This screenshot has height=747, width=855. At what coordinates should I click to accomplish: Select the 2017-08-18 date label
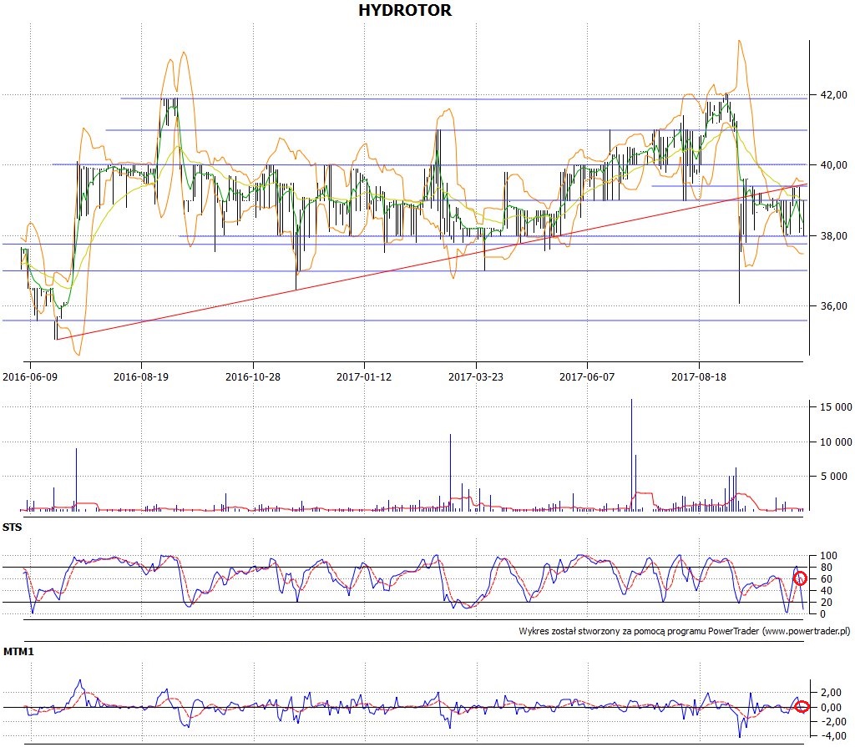[699, 376]
